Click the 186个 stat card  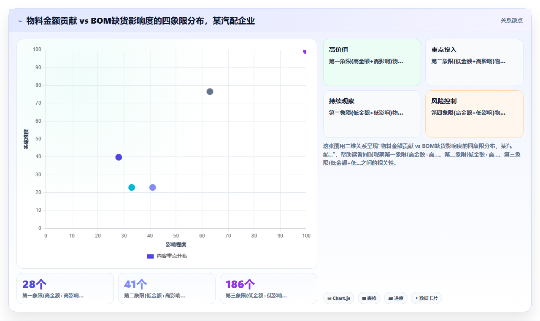[x=268, y=289]
